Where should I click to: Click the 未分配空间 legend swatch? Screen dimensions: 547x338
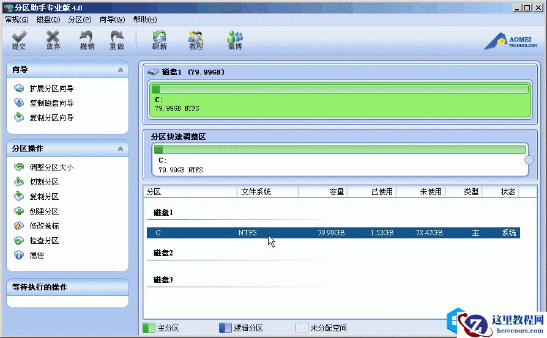pyautogui.click(x=302, y=328)
